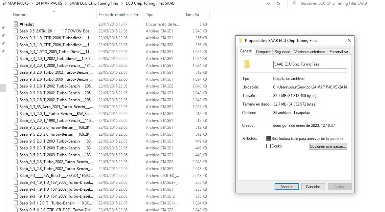Click the size value '32,7 MB (34.318.409 bytes)'
Viewport: 385px width, 212px height.
point(295,95)
